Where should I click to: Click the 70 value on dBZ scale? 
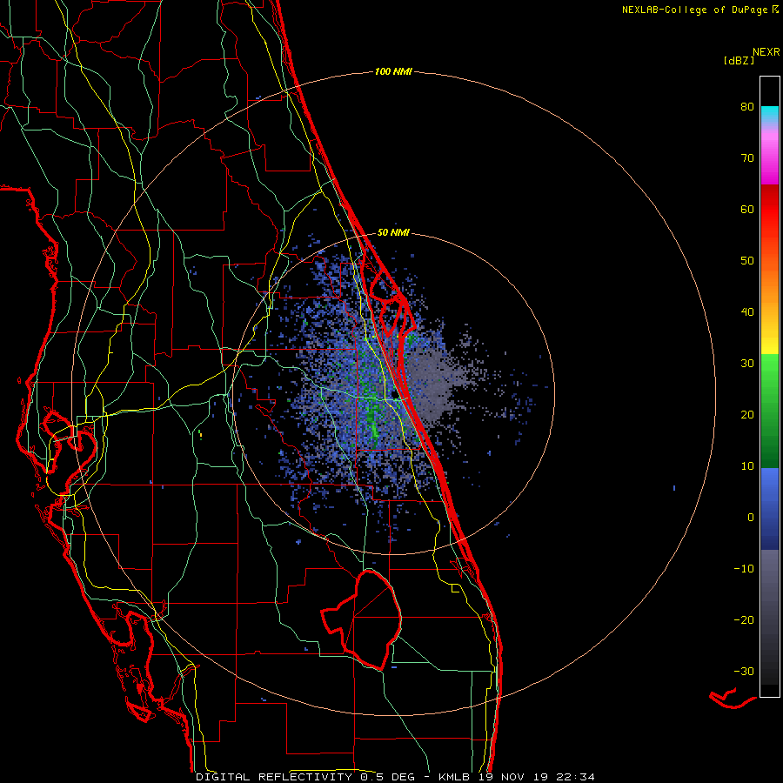pyautogui.click(x=747, y=158)
